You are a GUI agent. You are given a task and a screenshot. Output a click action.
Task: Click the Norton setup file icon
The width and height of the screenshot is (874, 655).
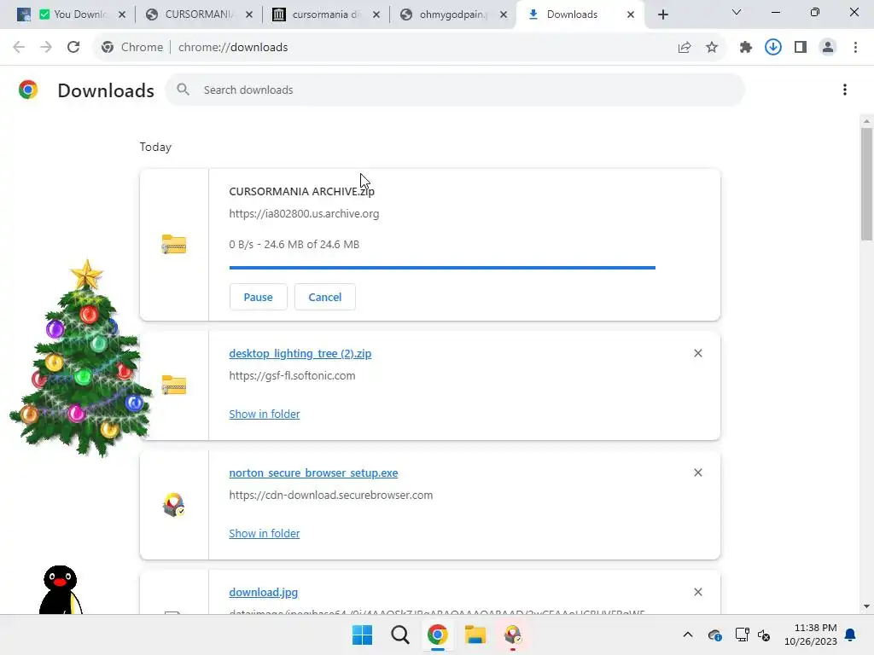pyautogui.click(x=174, y=505)
